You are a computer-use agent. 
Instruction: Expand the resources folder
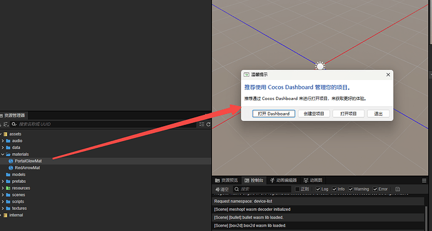click(3, 188)
